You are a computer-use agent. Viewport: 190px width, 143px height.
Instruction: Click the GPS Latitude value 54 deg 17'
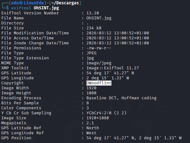(x=110, y=73)
